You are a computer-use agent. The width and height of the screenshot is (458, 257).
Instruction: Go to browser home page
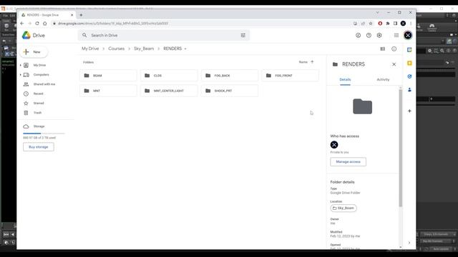pyautogui.click(x=44, y=24)
